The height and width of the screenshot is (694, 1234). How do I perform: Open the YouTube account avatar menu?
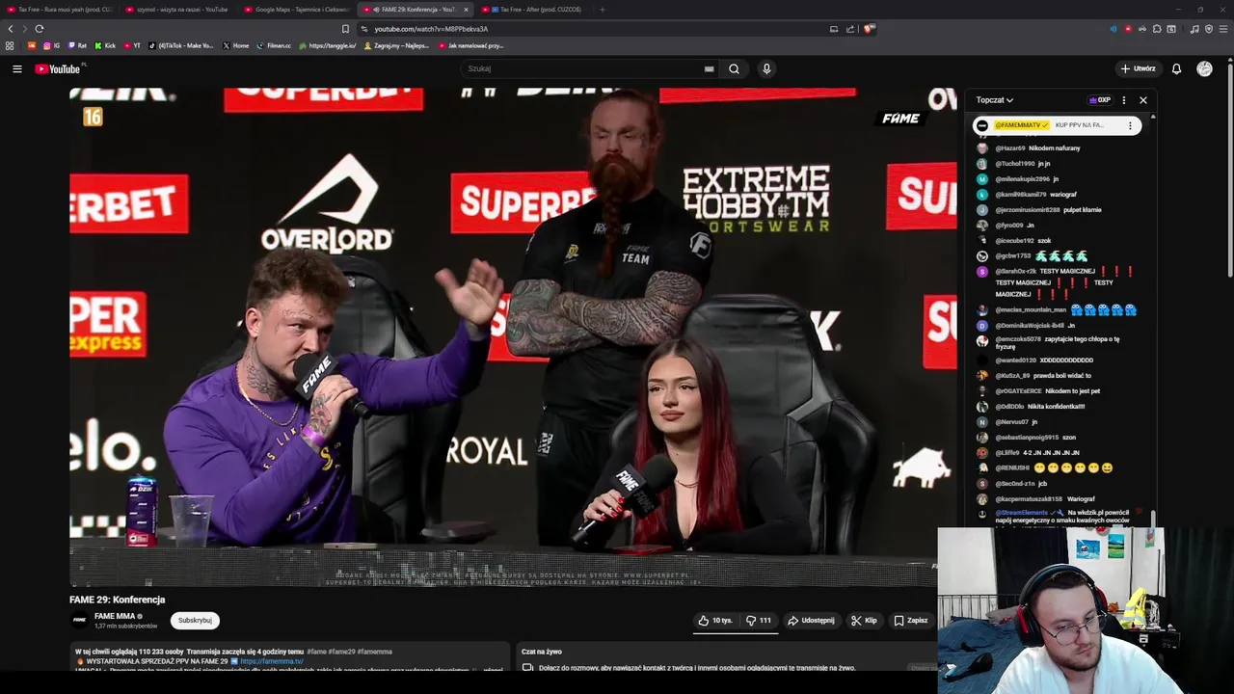coord(1204,68)
